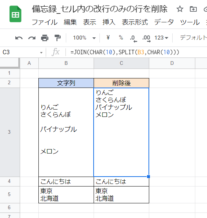Move document to folder icon
The height and width of the screenshot is (218, 207).
point(193,9)
